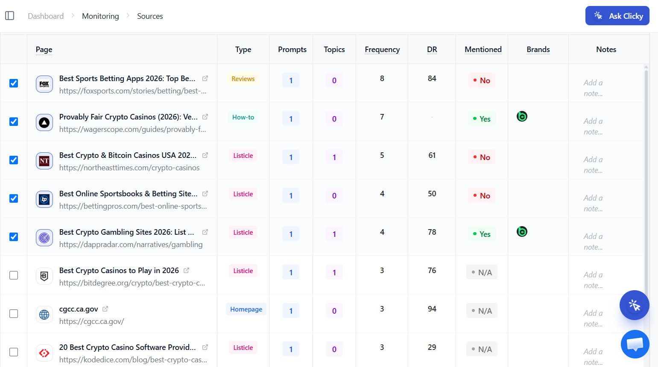Check the Best Crypto Casinos to Play row

tap(14, 275)
